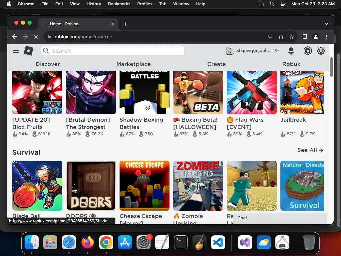Image resolution: width=341 pixels, height=256 pixels.
Task: Open Spotlight search in the menu bar
Action: [272, 4]
